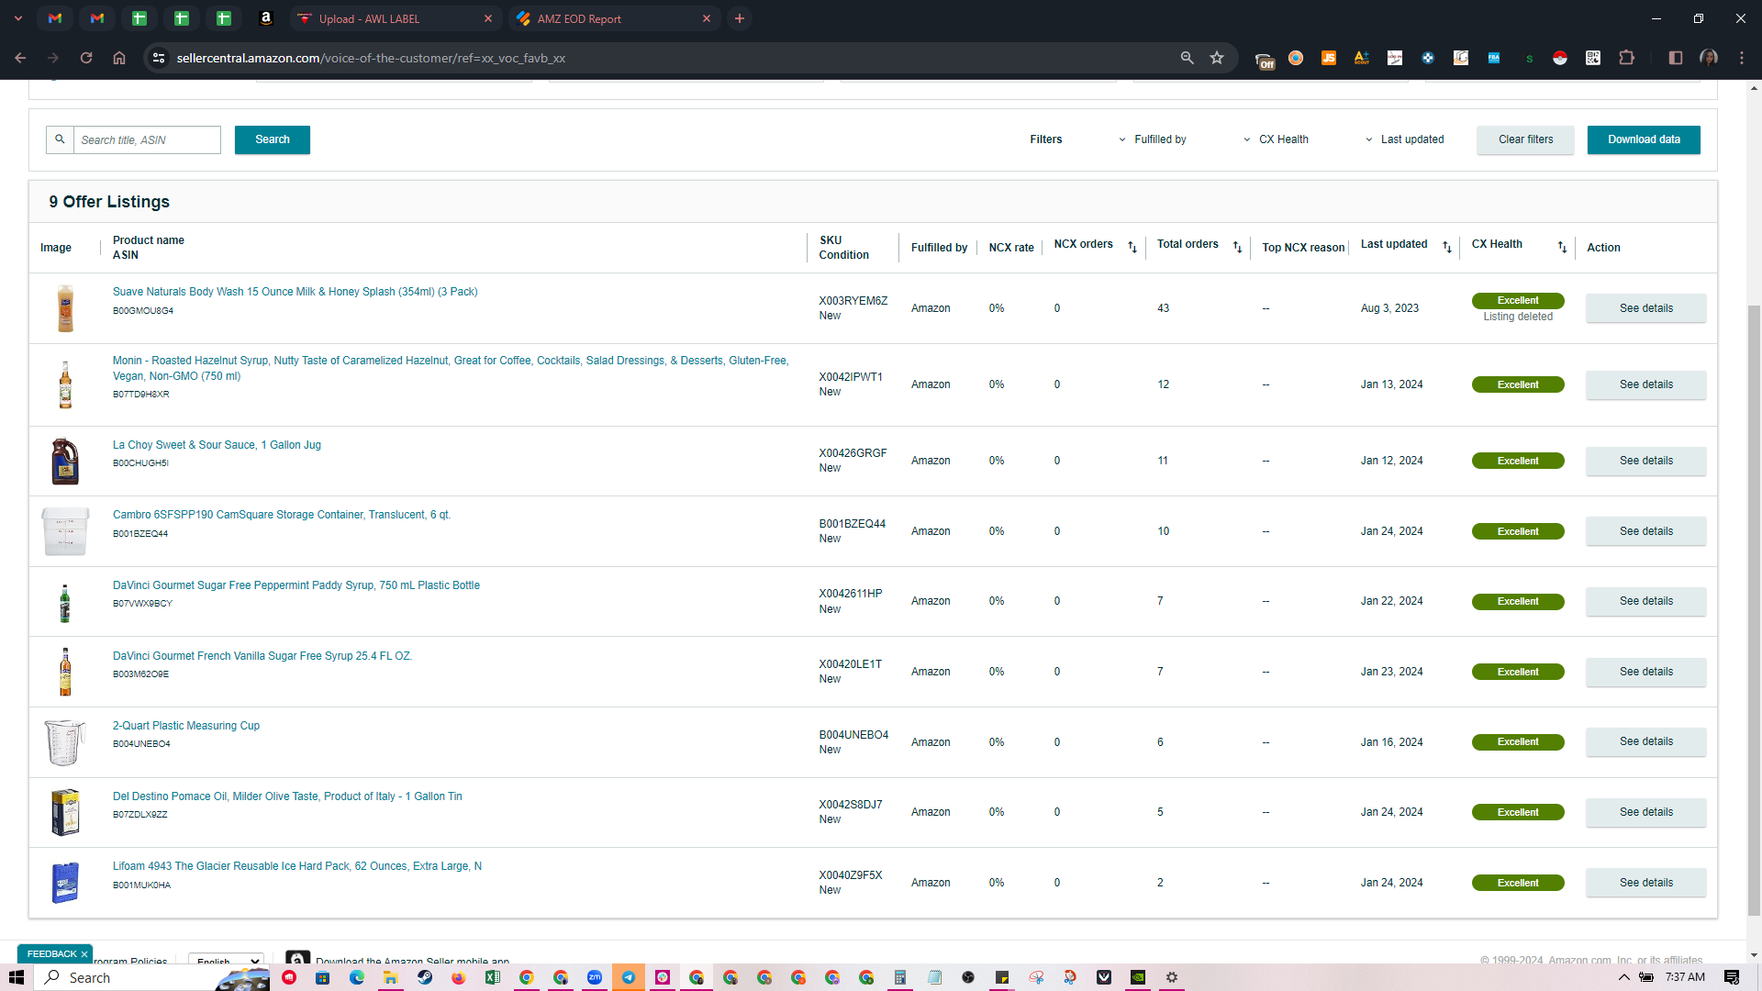Switch to the Upload - AWL LABEL tab
Image resolution: width=1762 pixels, height=991 pixels.
[396, 18]
